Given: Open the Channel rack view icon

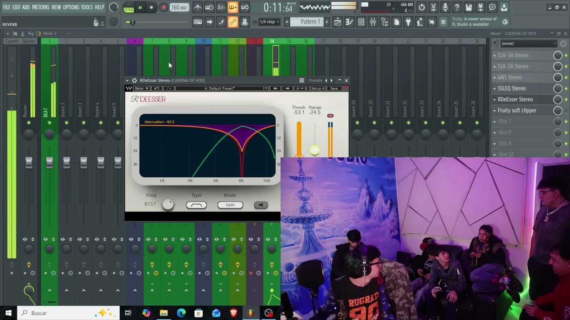Looking at the screenshot, I should tap(361, 22).
